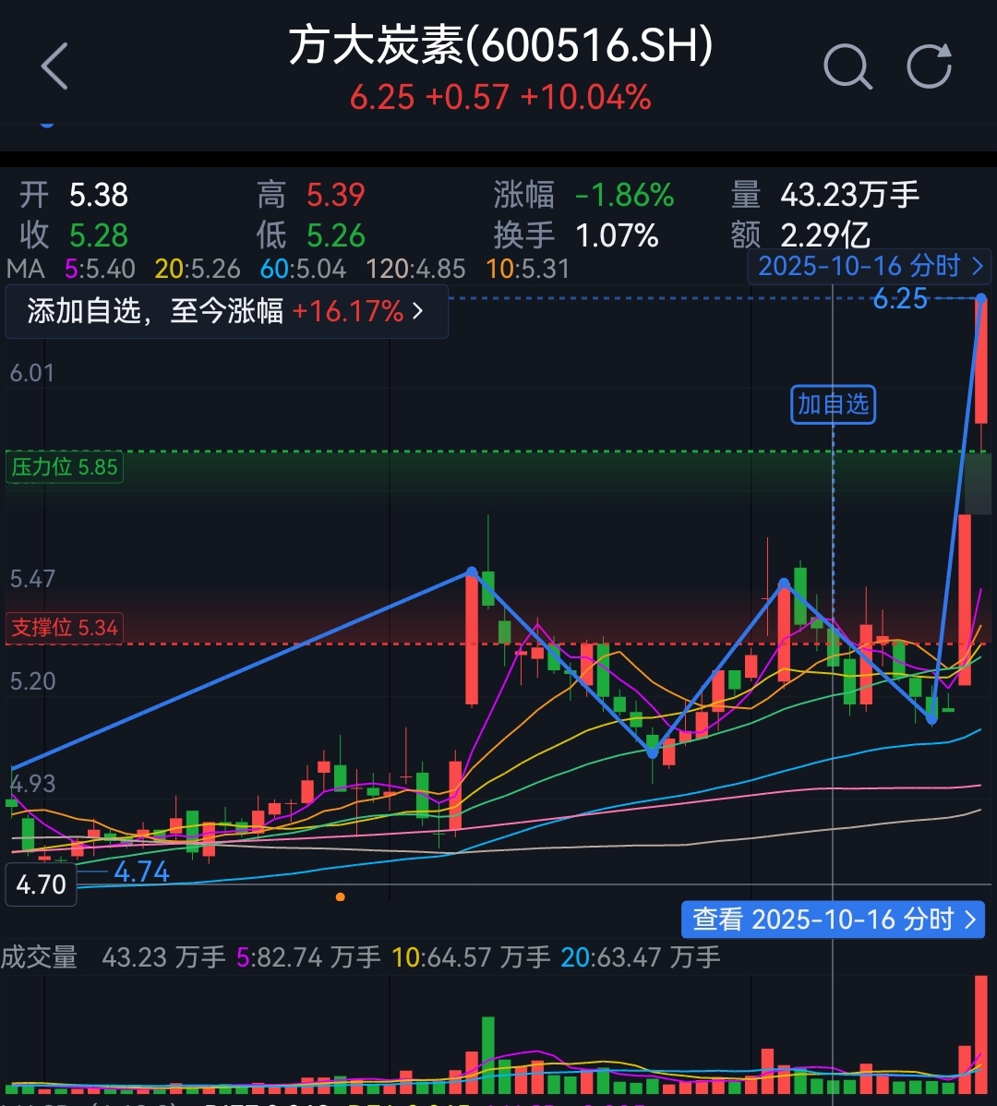Select MA 10:5.31 indicator value
Viewport: 997px width, 1106px height.
527,269
